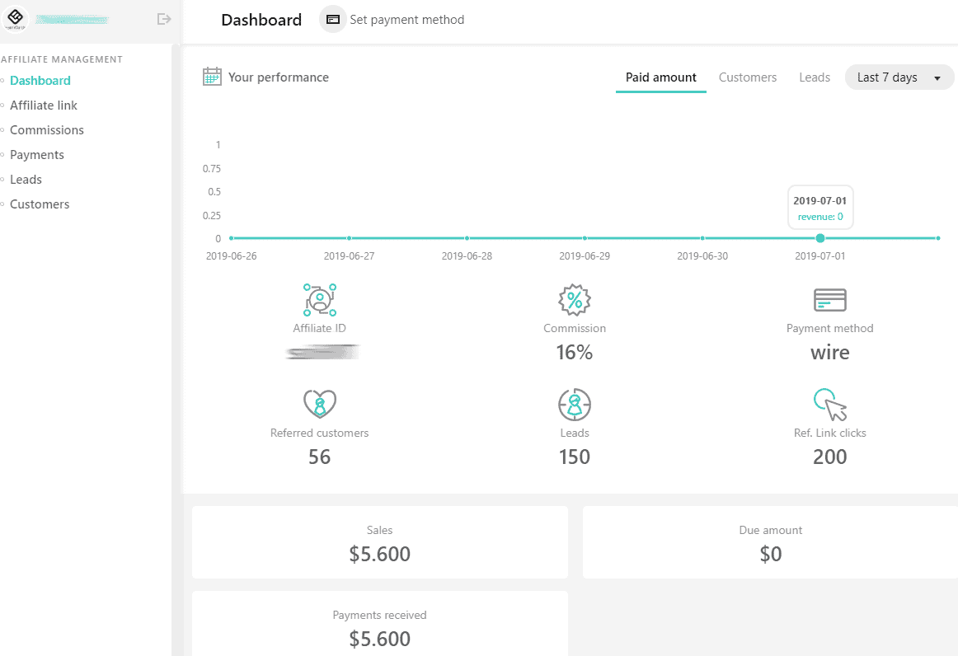Click the Affiliate ID network icon
Screen dimensions: 958x656
[319, 300]
